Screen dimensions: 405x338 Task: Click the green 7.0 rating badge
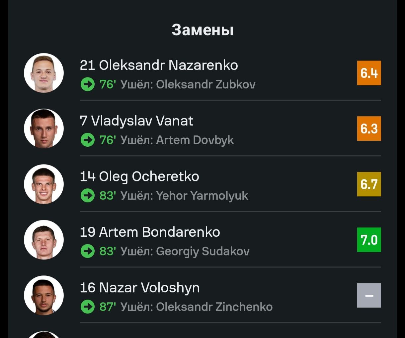369,240
